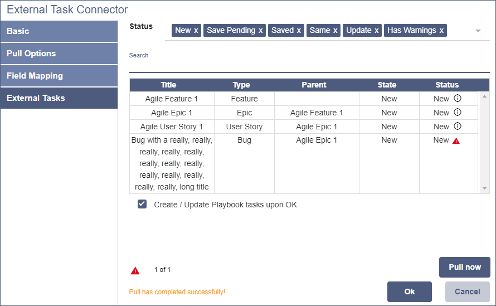Click info icon in Agile User Story 1 row
496x306 pixels.
click(458, 127)
